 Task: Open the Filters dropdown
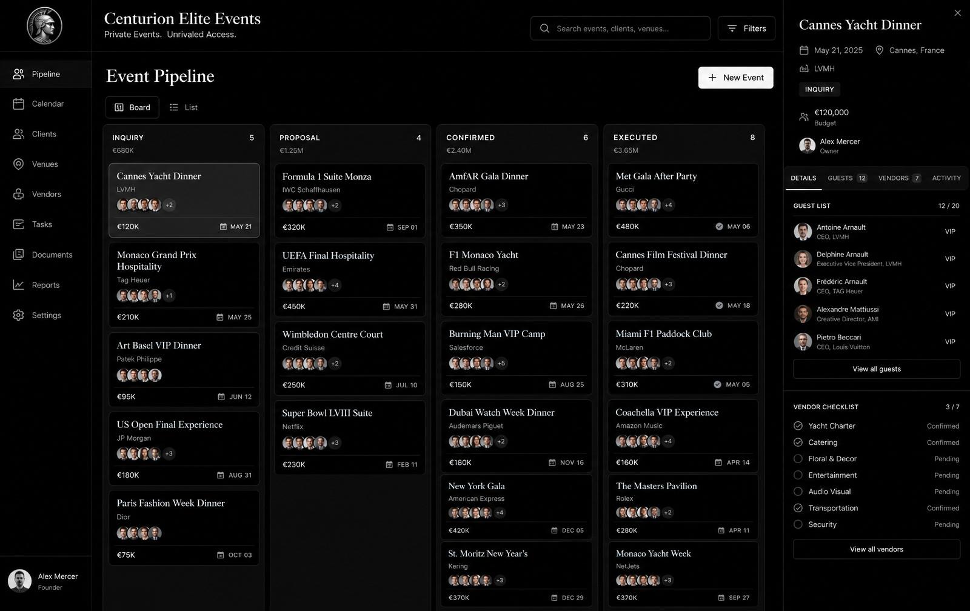(x=746, y=28)
